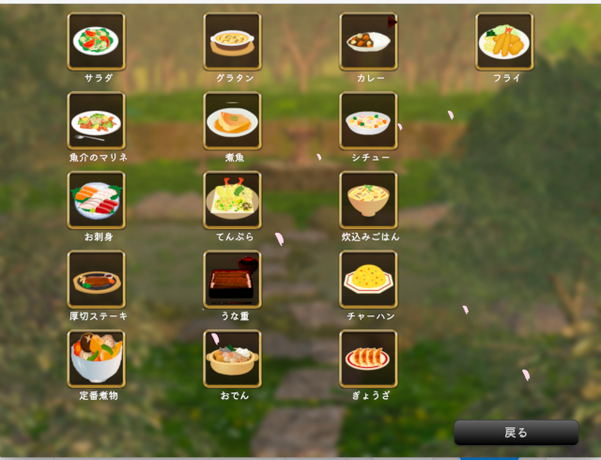Click the ぎょうざ text label
This screenshot has width=601, height=460.
point(371,395)
